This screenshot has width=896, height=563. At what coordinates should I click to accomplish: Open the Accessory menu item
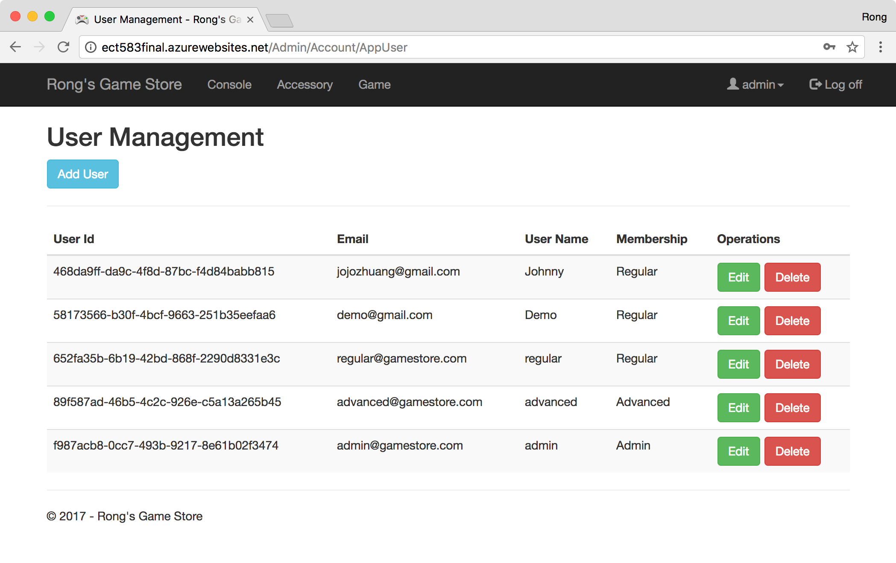(305, 84)
